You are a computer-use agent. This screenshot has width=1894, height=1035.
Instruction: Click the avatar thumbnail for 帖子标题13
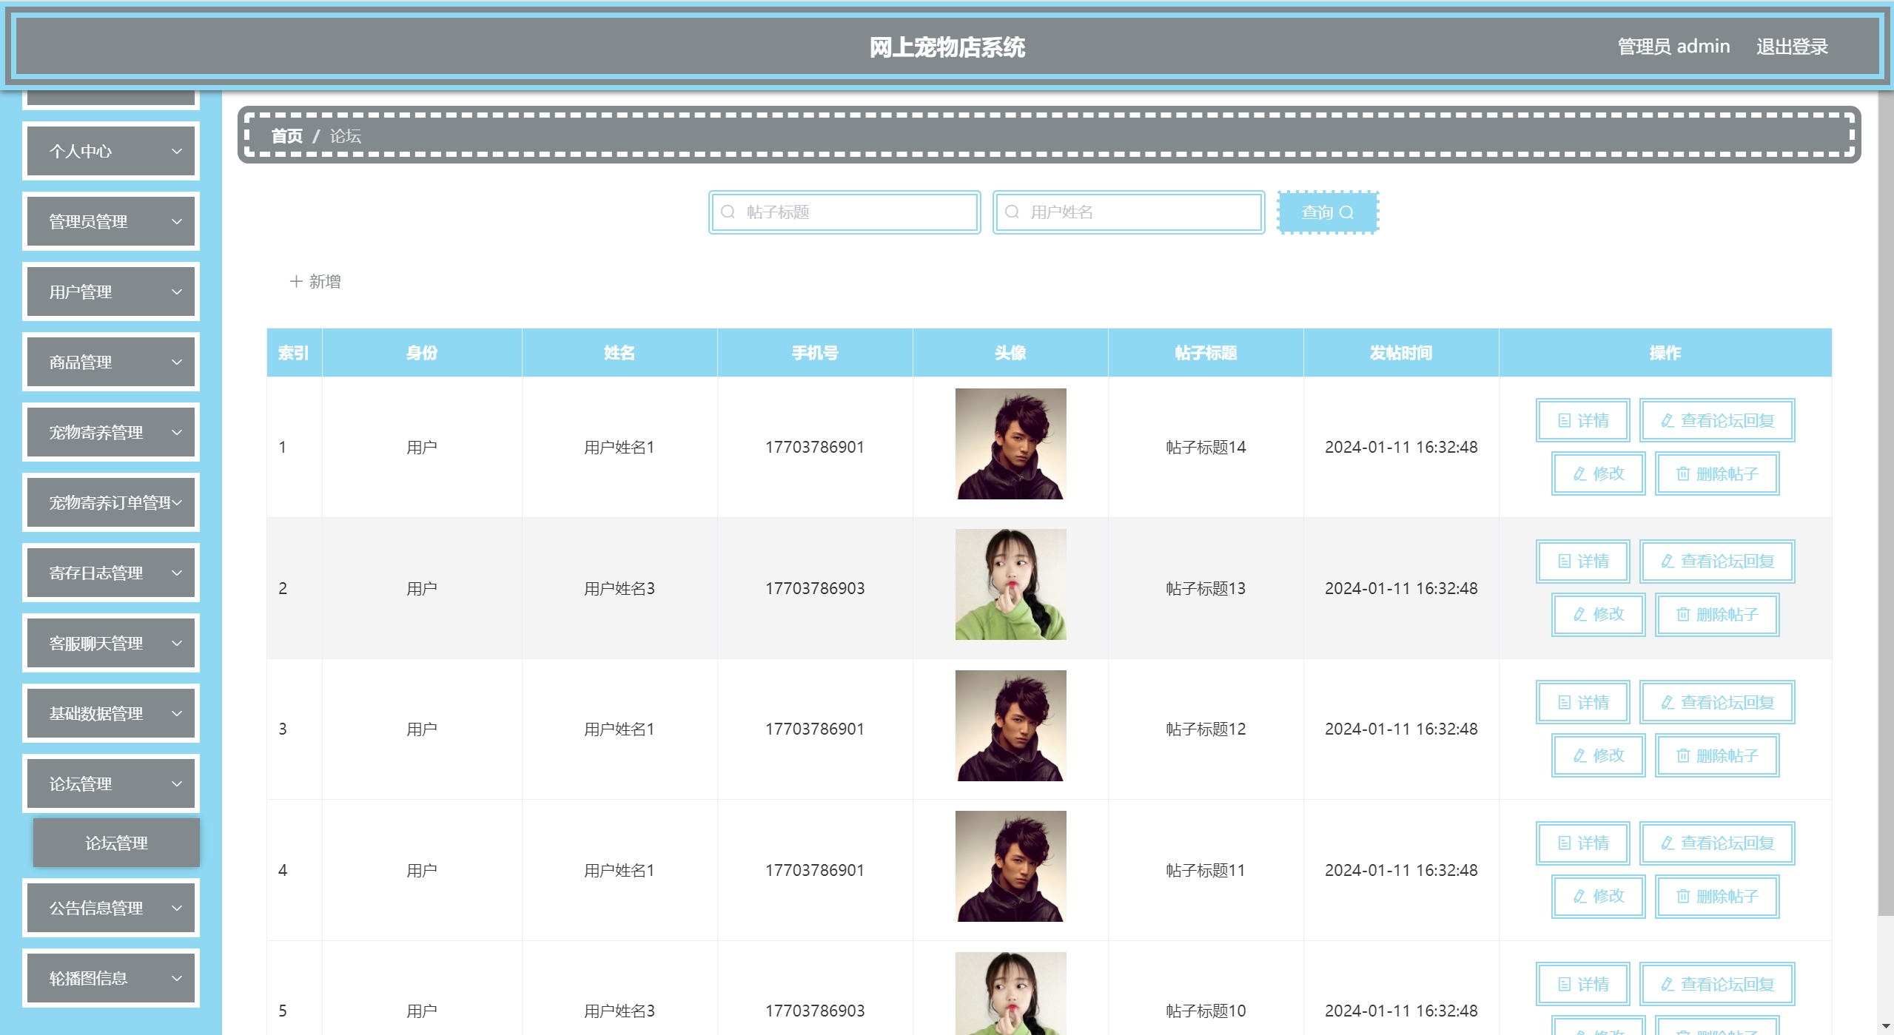pyautogui.click(x=1010, y=584)
